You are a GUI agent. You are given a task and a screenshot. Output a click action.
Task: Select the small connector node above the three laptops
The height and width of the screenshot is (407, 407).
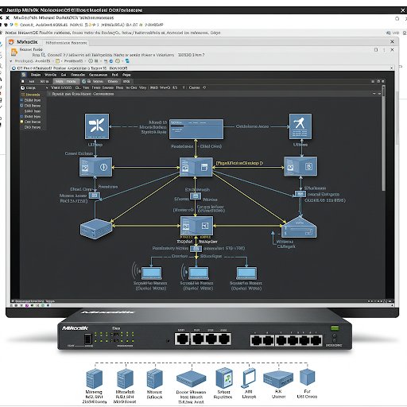[196, 249]
